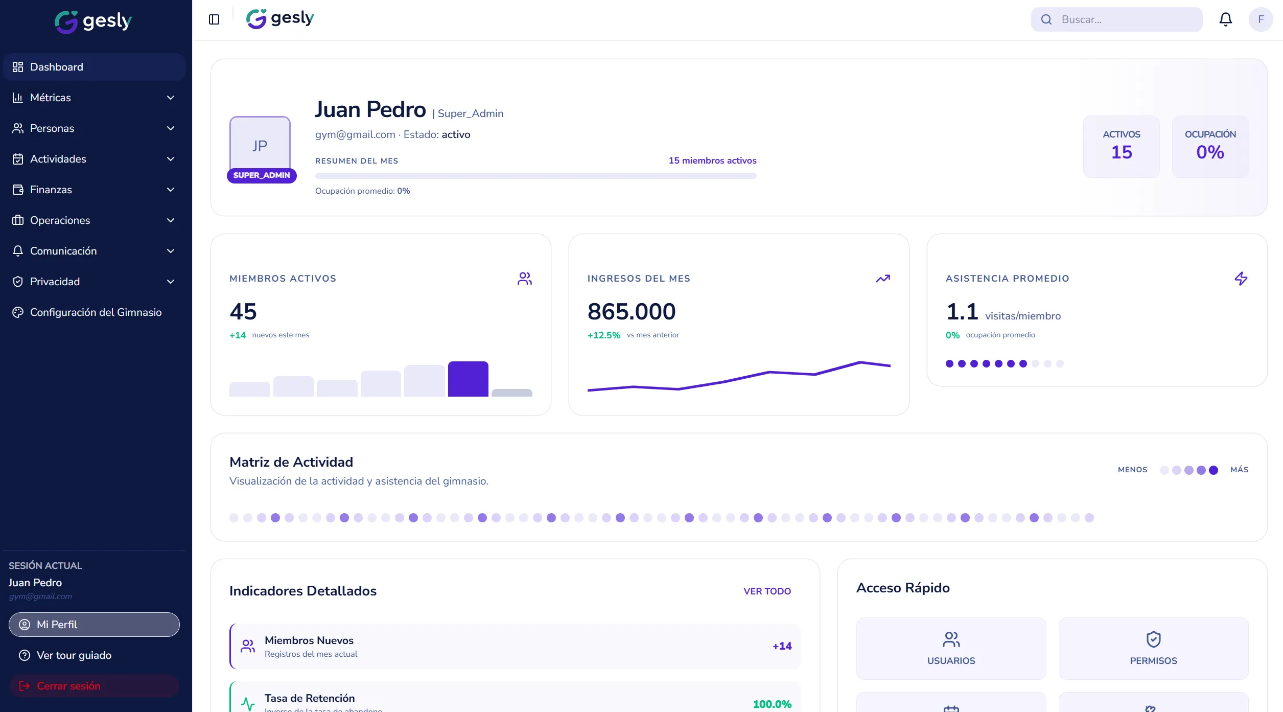Expand the Finanzas chevron
This screenshot has width=1283, height=712.
click(x=171, y=190)
